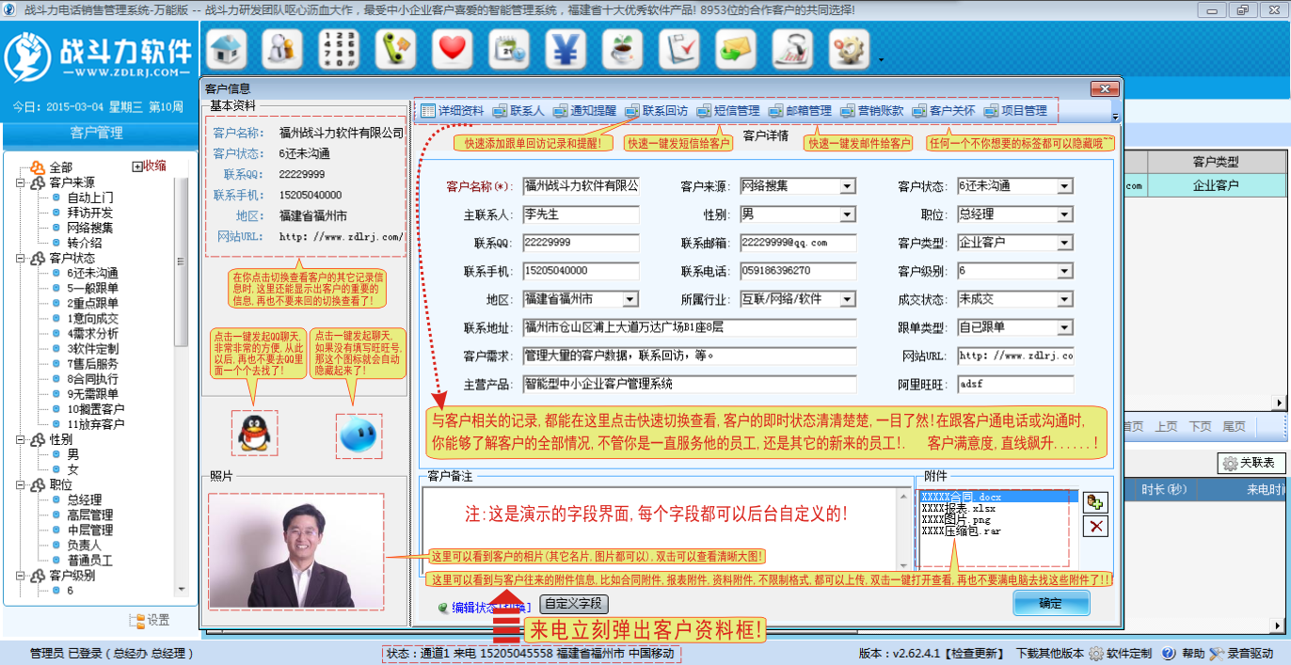Screen dimensions: 1291x665
Task: Click the 全部 root node in the tree
Action: [x=53, y=167]
